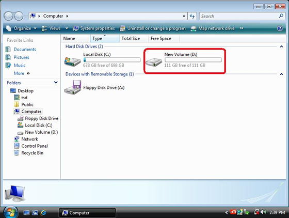Image resolution: width=289 pixels, height=218 pixels.
Task: Collapse the Hard Disk Drives group
Action: click(x=281, y=46)
